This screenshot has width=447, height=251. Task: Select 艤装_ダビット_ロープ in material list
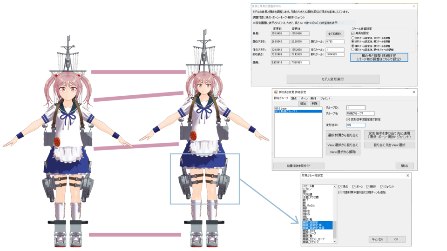318,239
